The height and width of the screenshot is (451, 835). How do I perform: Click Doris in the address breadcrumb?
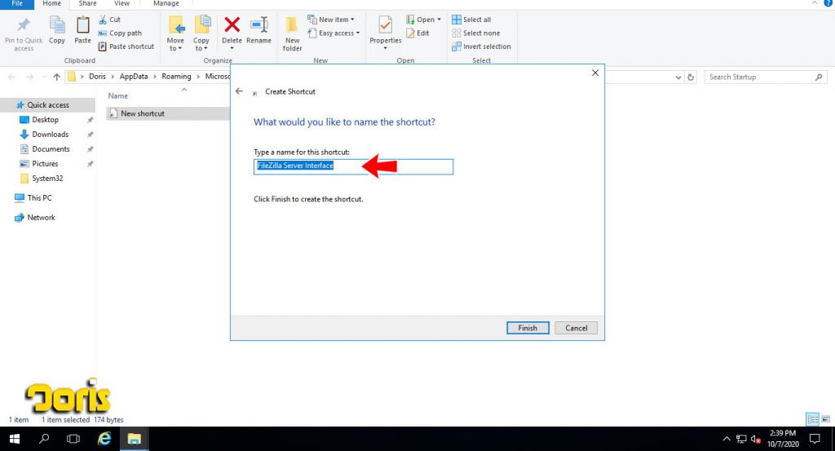click(98, 77)
